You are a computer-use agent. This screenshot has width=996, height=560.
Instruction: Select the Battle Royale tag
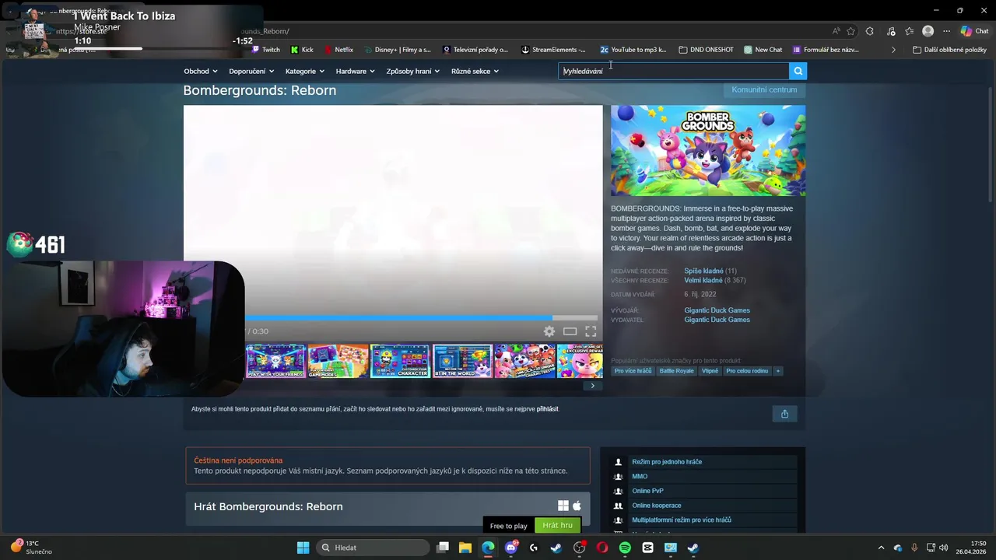pos(676,371)
